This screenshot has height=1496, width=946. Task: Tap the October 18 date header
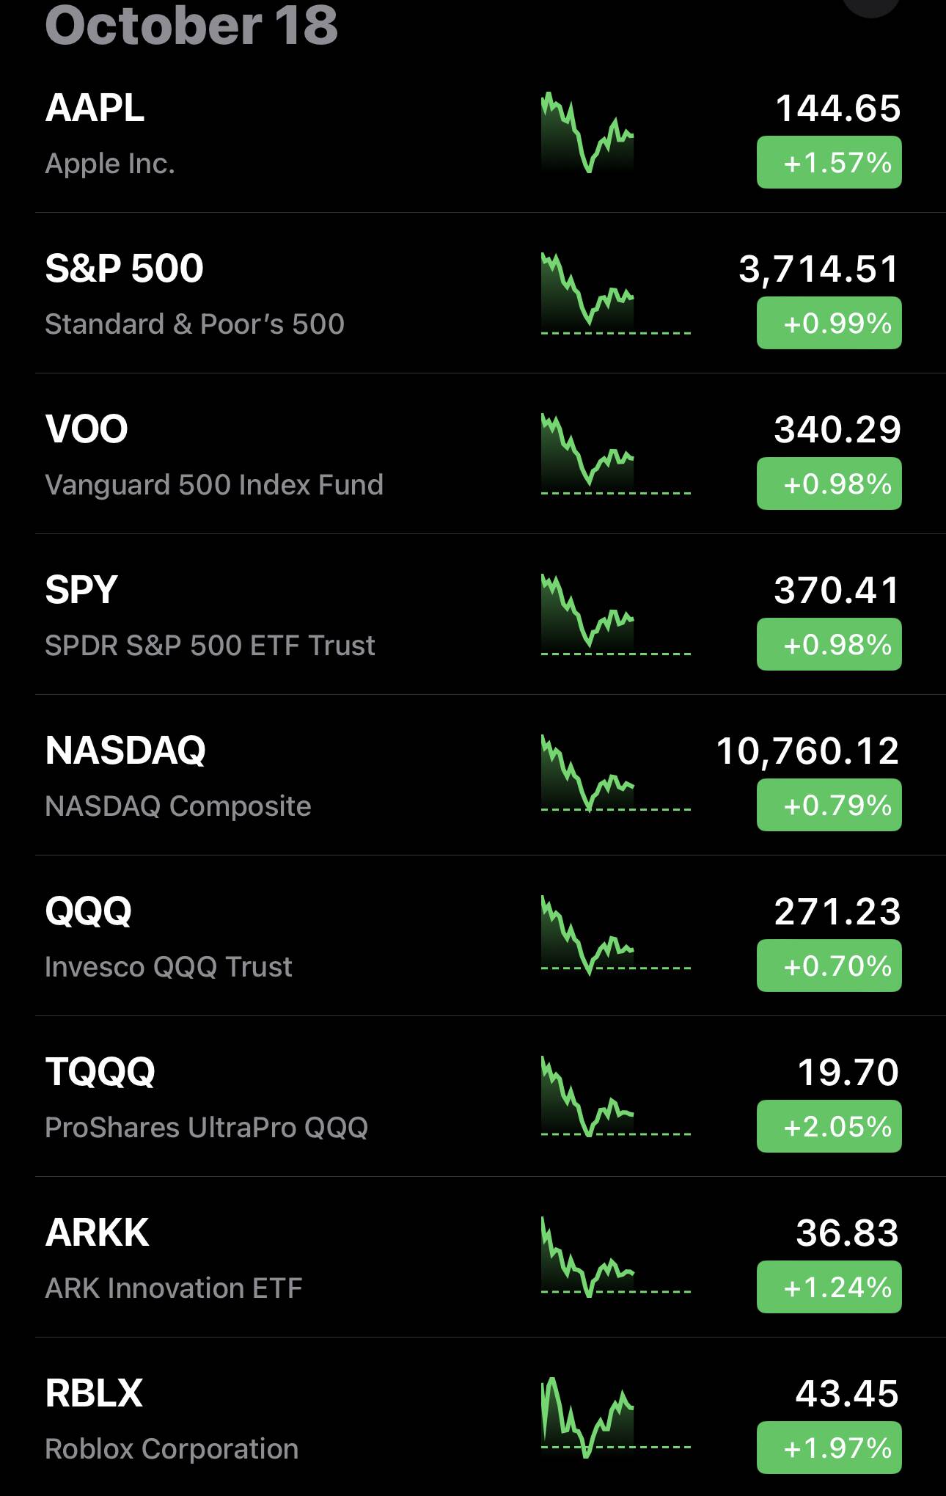[x=191, y=25]
